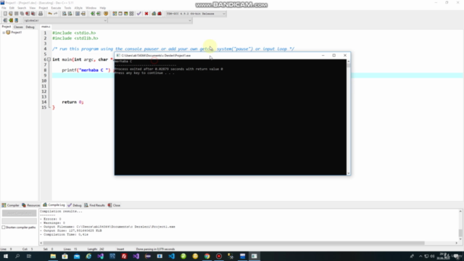Open the Tools menu
This screenshot has width=464, height=261.
(67, 8)
